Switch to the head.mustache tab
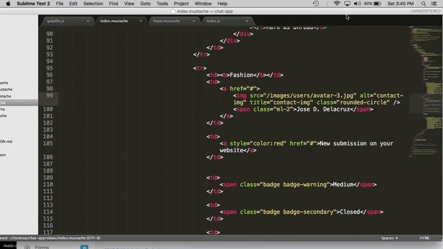The image size is (443, 249). point(166,21)
